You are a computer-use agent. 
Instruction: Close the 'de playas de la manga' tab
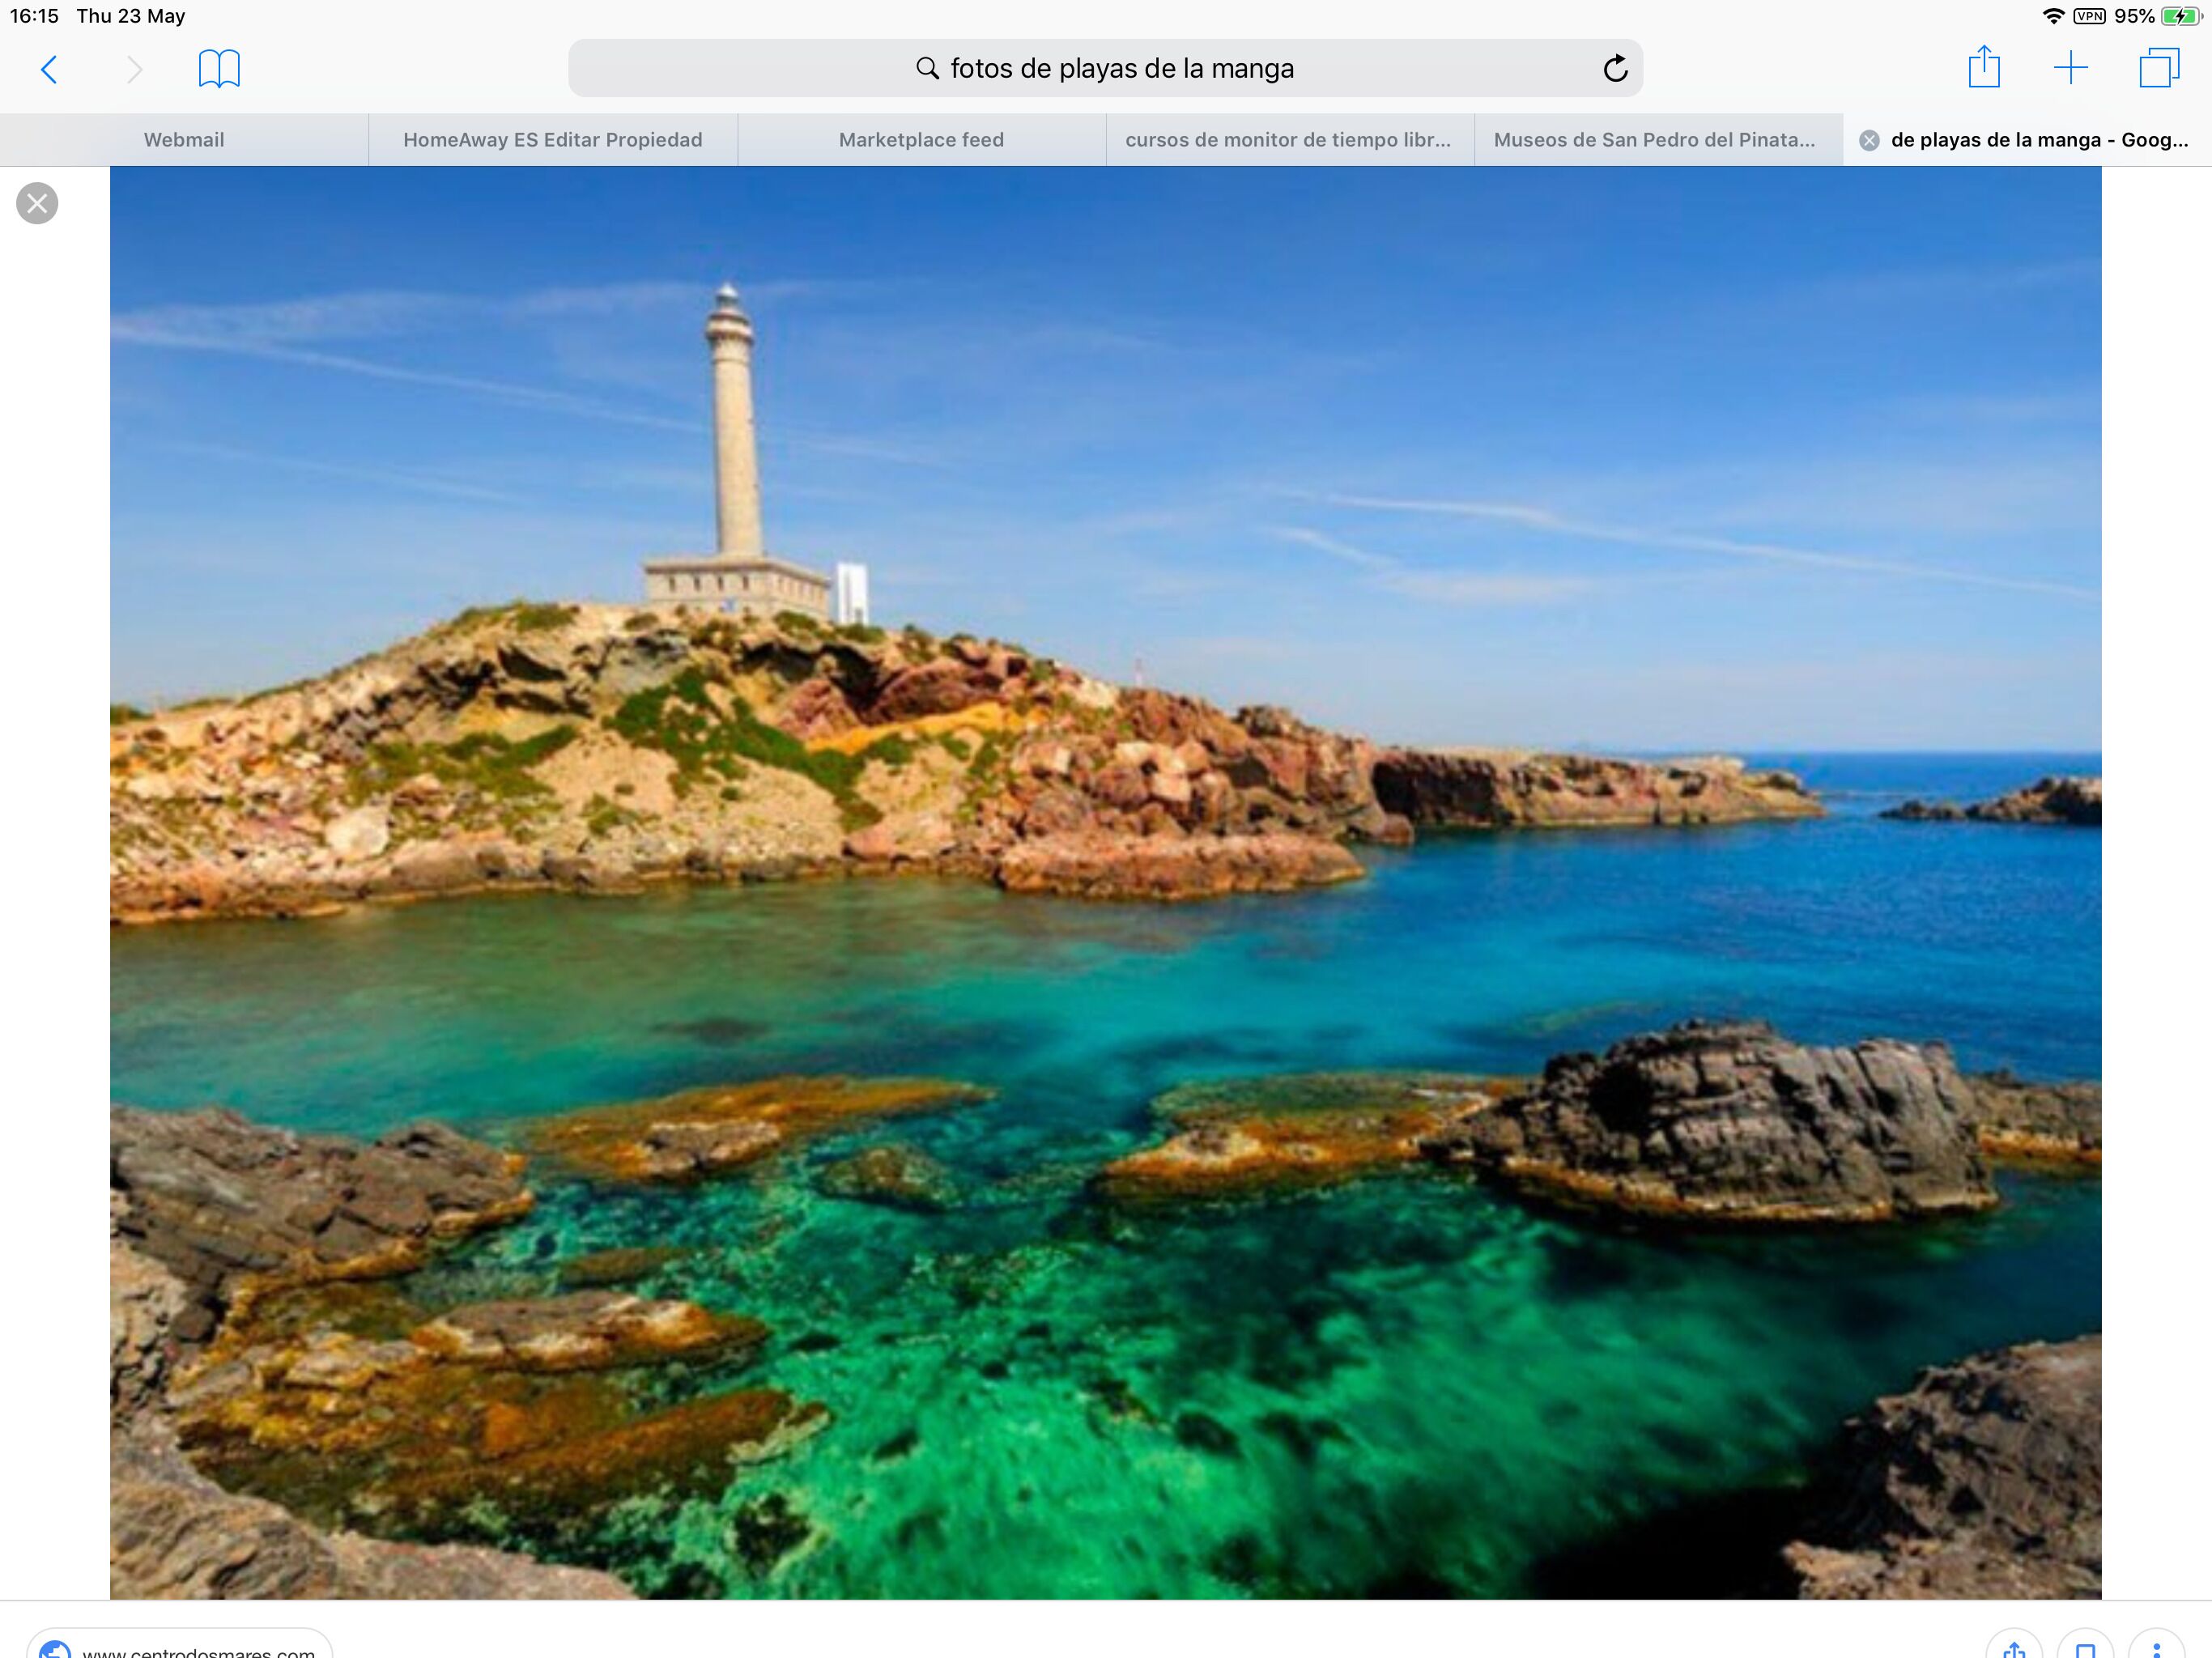[1868, 141]
